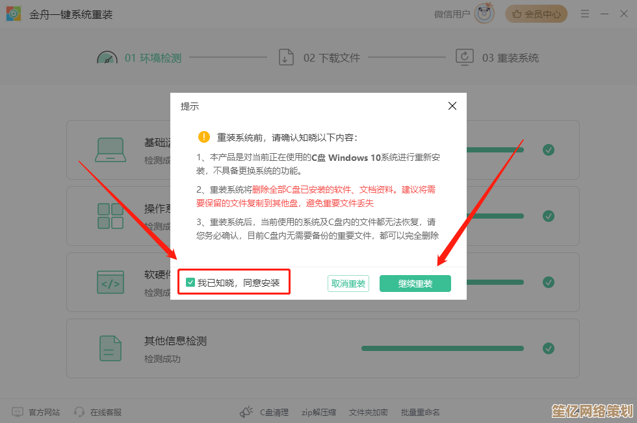This screenshot has width=637, height=423.
Task: Open the C盘清理 tool link
Action: point(274,413)
